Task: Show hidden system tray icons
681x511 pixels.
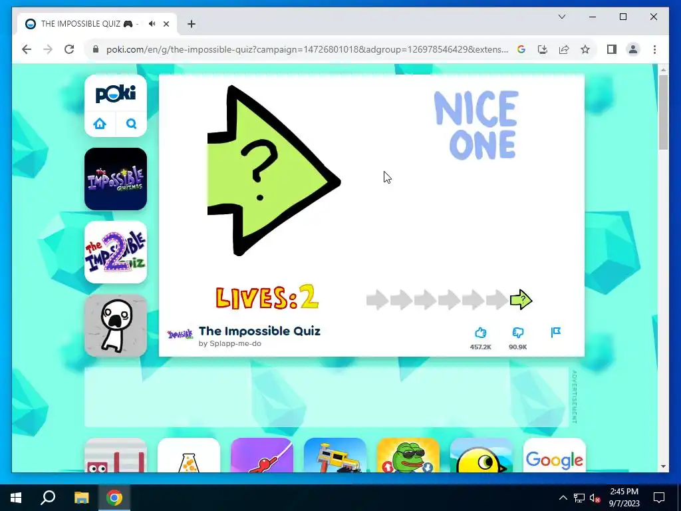Action: click(563, 498)
